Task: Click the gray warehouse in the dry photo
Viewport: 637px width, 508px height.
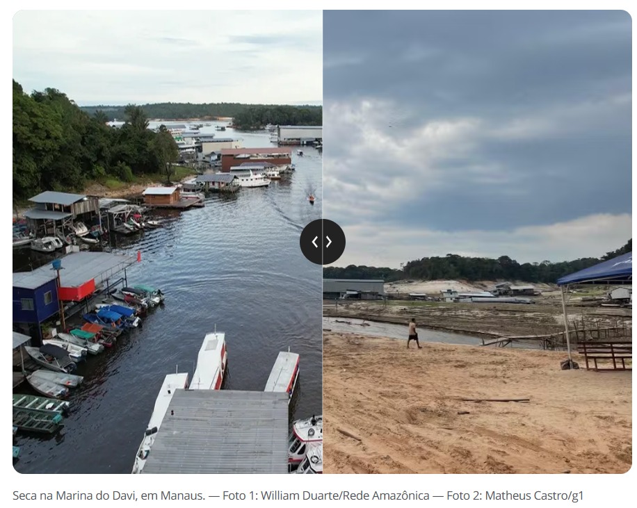Action: click(353, 288)
